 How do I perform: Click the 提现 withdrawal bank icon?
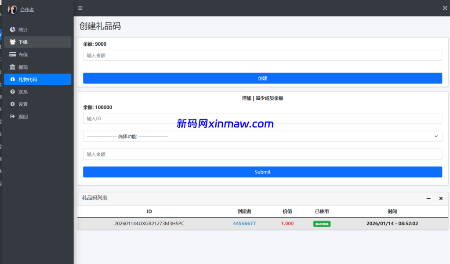pyautogui.click(x=13, y=67)
